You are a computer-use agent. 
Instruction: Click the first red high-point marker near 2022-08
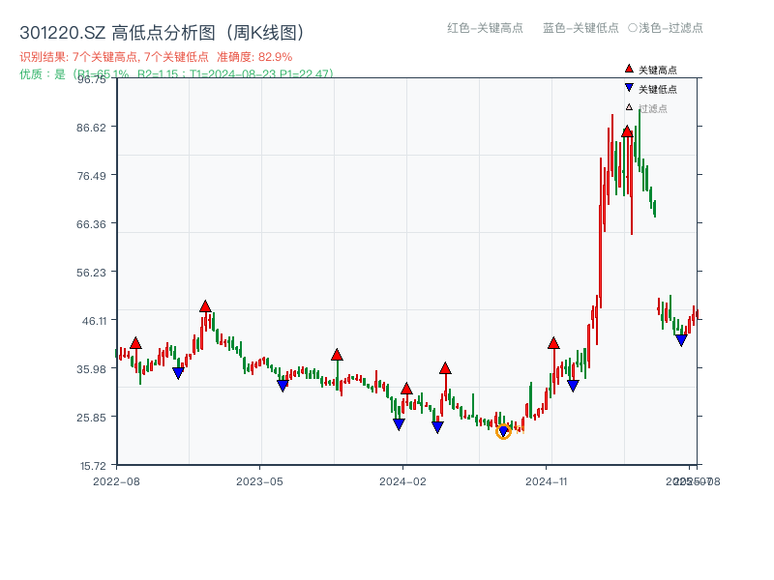(135, 343)
